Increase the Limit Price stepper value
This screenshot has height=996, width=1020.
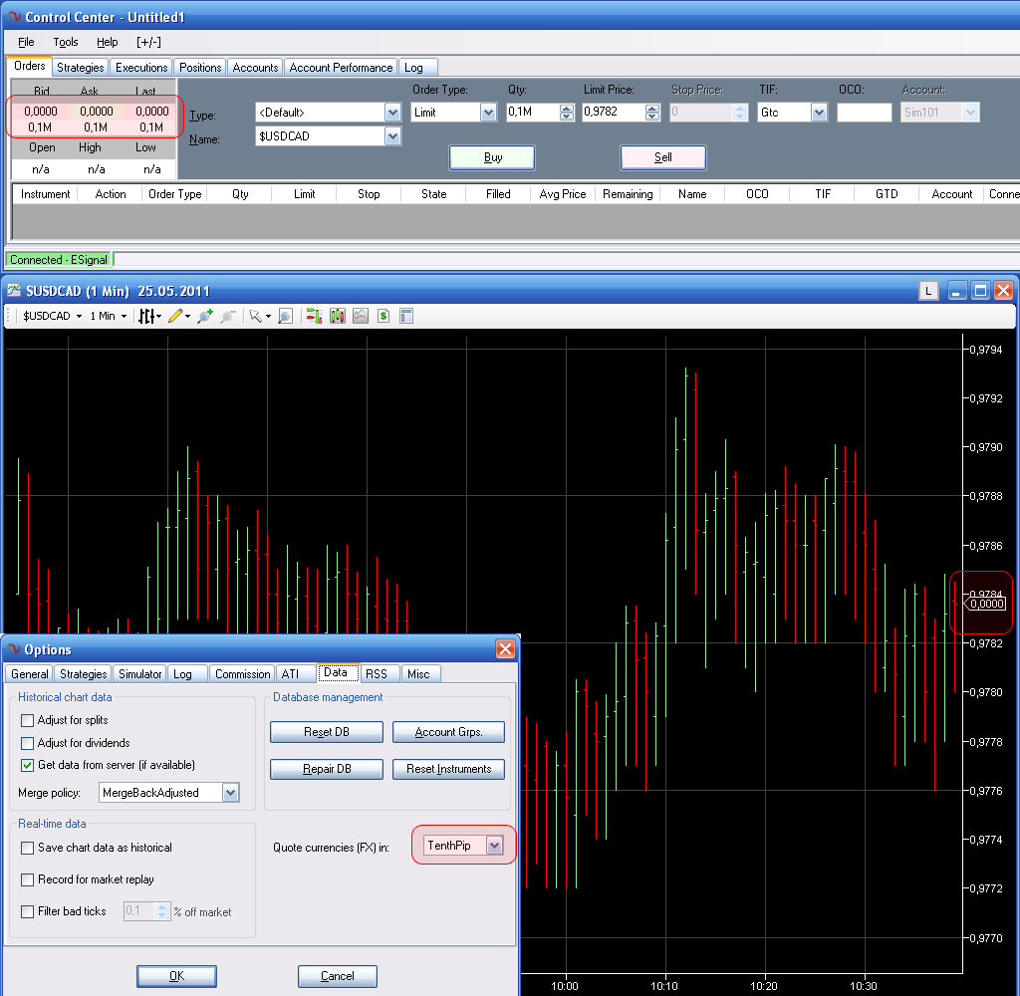(652, 109)
